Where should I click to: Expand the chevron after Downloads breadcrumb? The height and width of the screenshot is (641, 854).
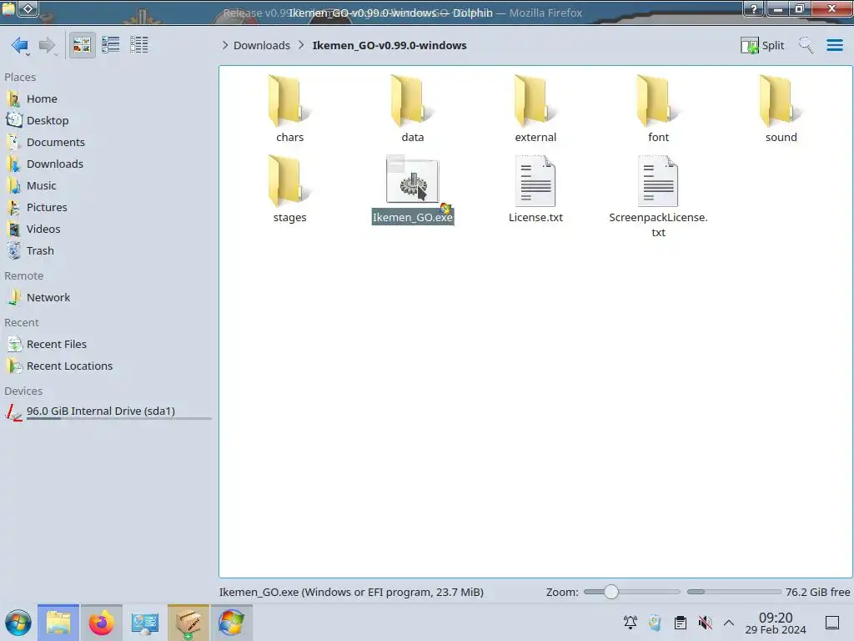(300, 45)
